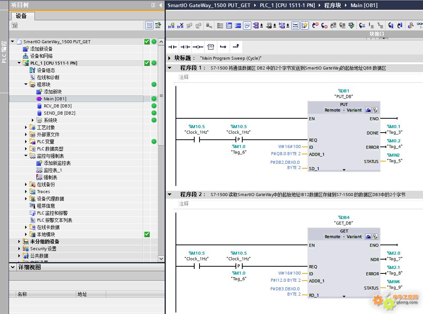Click the Open branch instruction icon
The image size is (423, 314).
pyautogui.click(x=223, y=47)
